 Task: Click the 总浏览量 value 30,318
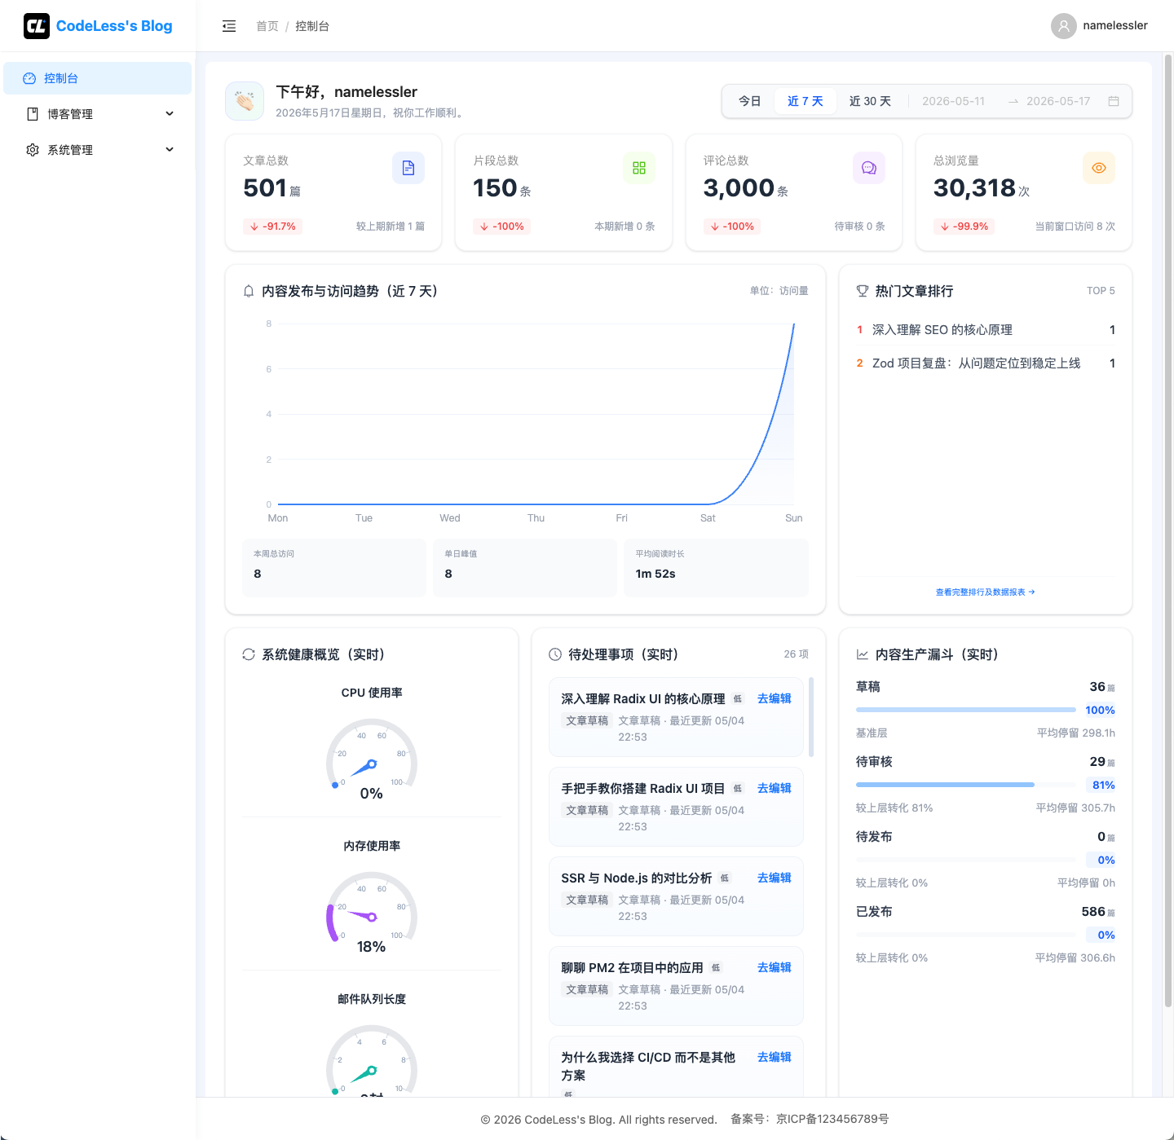(975, 188)
